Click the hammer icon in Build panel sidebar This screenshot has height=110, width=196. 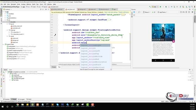click(4, 72)
